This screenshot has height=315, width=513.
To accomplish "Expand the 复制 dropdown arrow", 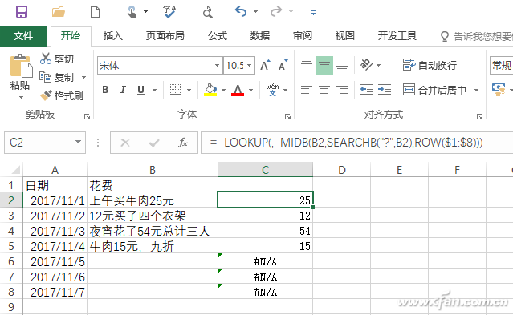I will (83, 78).
